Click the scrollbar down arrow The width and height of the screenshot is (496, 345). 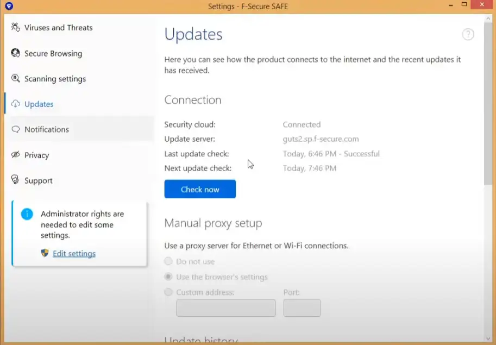point(489,337)
